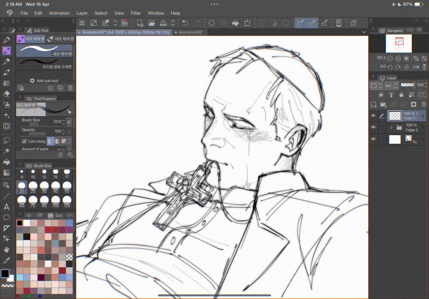Hide the Paper layer

373,139
